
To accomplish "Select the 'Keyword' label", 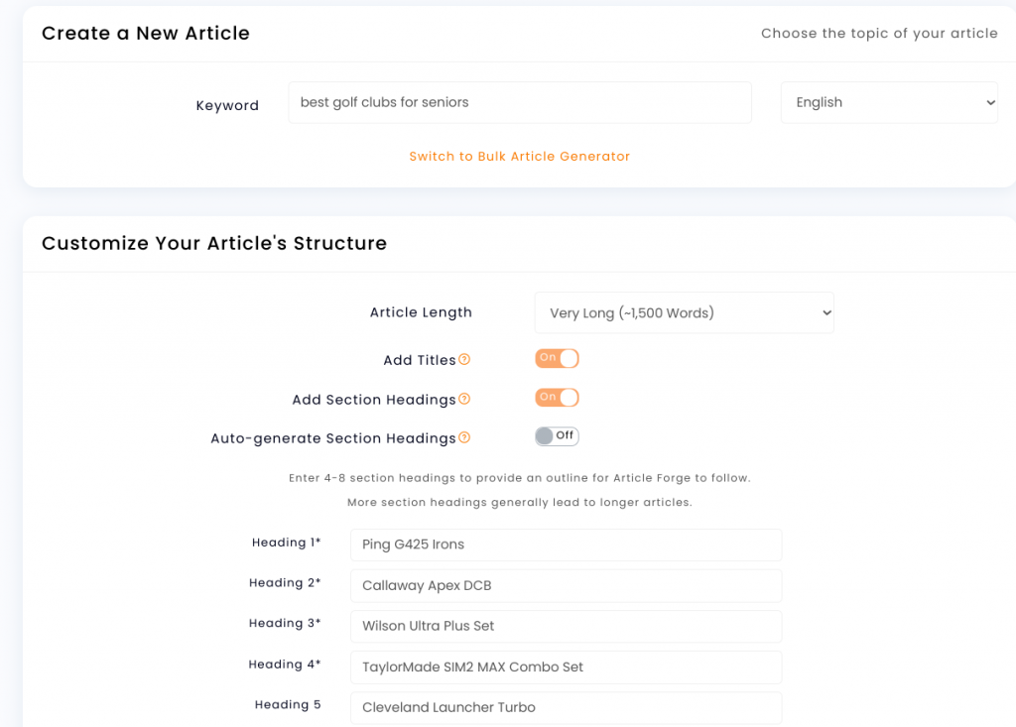I will 227,105.
